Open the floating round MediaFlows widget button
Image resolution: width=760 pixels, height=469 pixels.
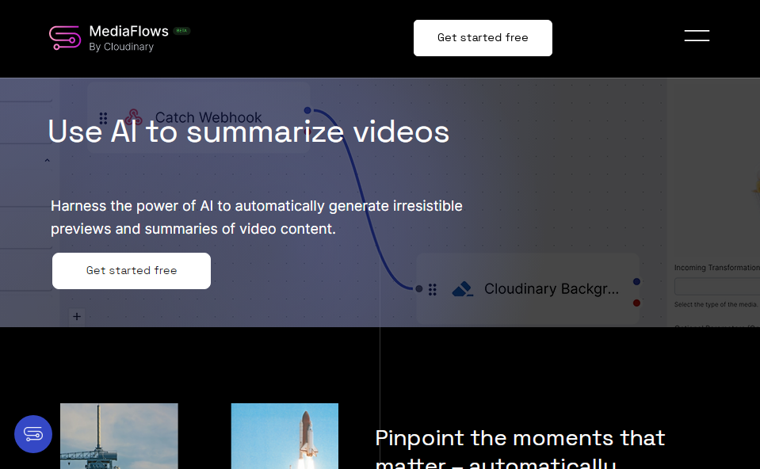[x=33, y=434]
